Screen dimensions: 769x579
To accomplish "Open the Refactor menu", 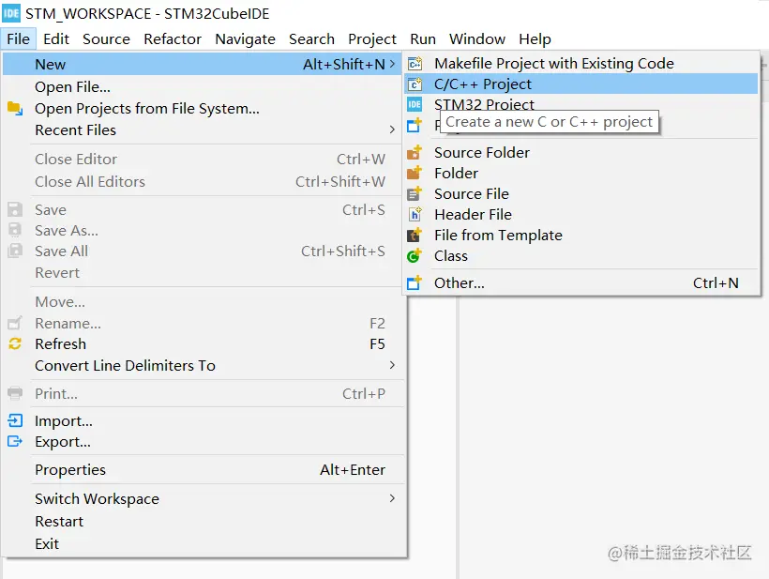I will pyautogui.click(x=173, y=38).
